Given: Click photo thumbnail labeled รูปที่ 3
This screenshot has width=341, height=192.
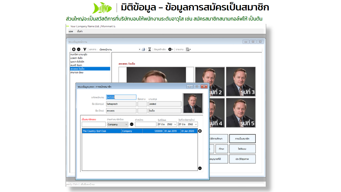Looking at the screenshot, I should point(241,82).
